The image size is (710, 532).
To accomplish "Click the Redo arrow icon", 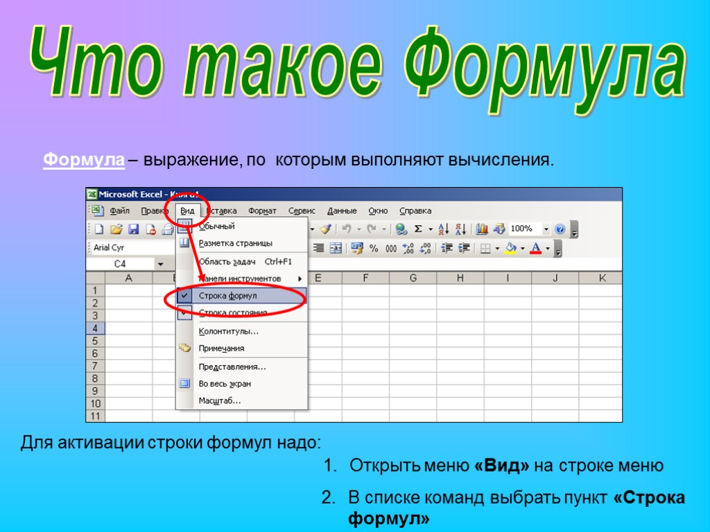I will [372, 229].
